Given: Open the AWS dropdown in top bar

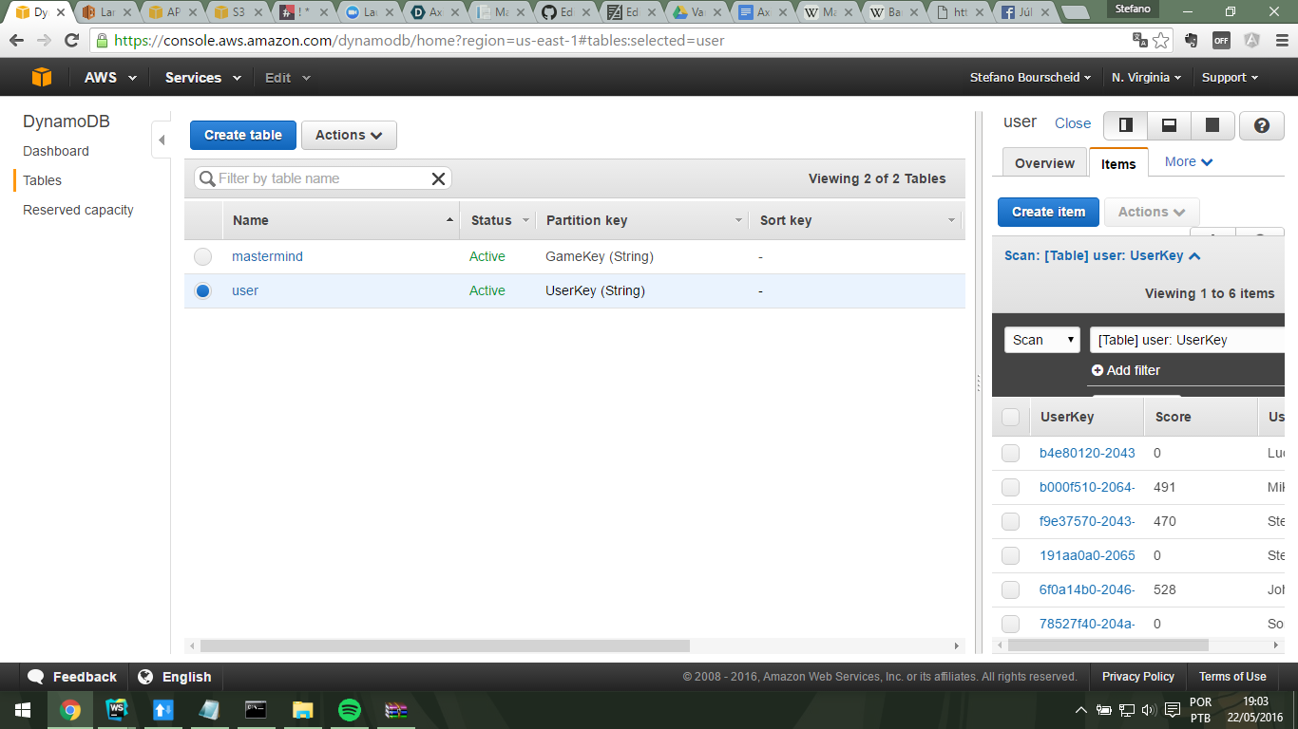Looking at the screenshot, I should tap(110, 78).
